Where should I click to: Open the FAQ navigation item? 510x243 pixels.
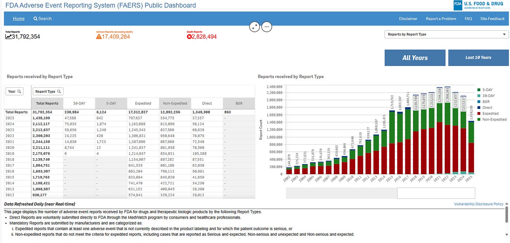click(468, 19)
